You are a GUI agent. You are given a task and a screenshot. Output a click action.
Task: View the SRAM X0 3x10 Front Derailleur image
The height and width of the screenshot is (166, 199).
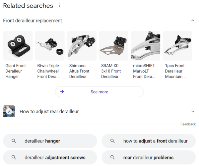click(113, 46)
